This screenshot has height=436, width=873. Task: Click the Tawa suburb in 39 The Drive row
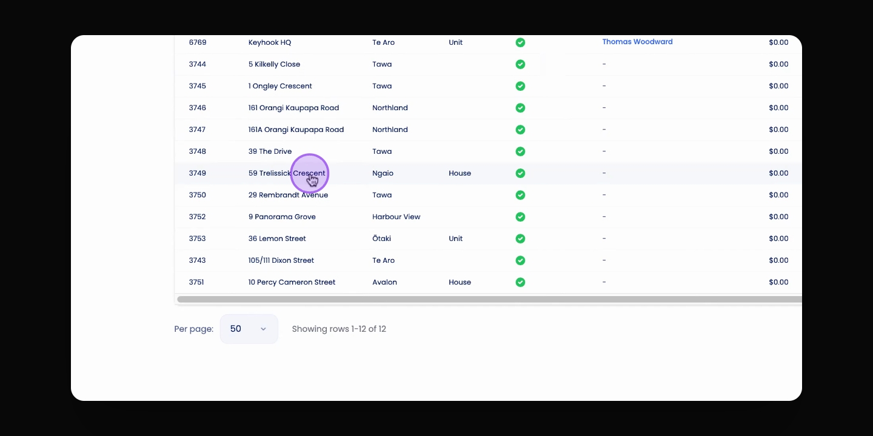382,151
